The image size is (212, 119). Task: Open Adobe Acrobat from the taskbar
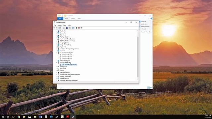coord(68,117)
